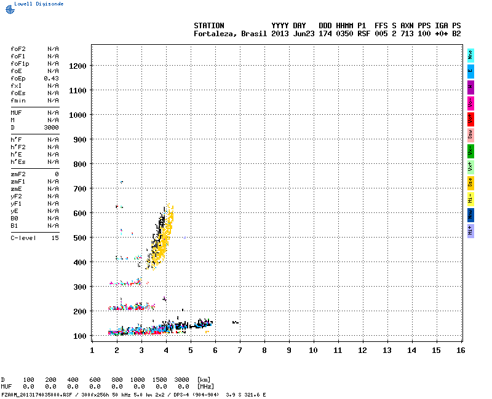Select the yellow Hi- legend swatch
The image size is (492, 399).
coord(470,199)
